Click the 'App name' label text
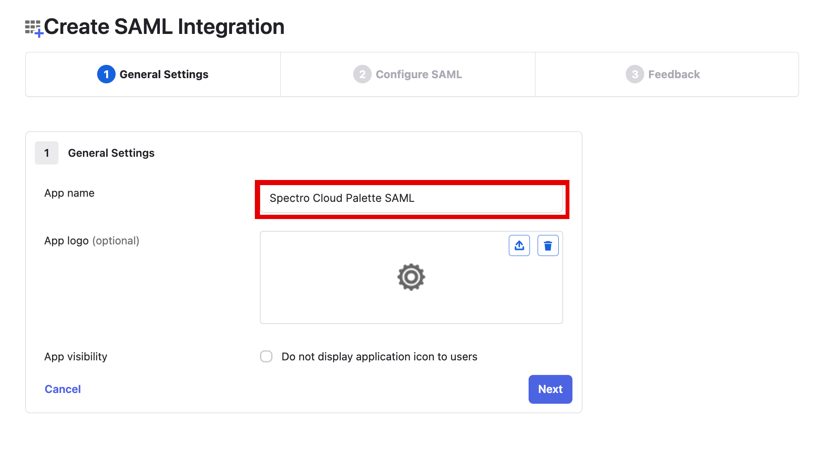826x463 pixels. [x=69, y=193]
